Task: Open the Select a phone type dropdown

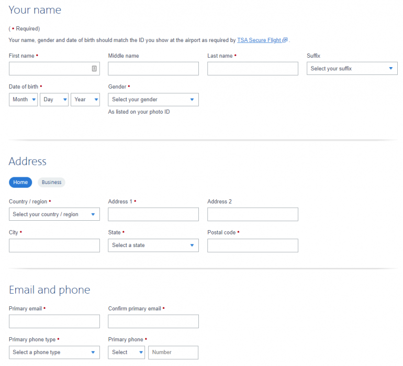Action: pyautogui.click(x=54, y=352)
